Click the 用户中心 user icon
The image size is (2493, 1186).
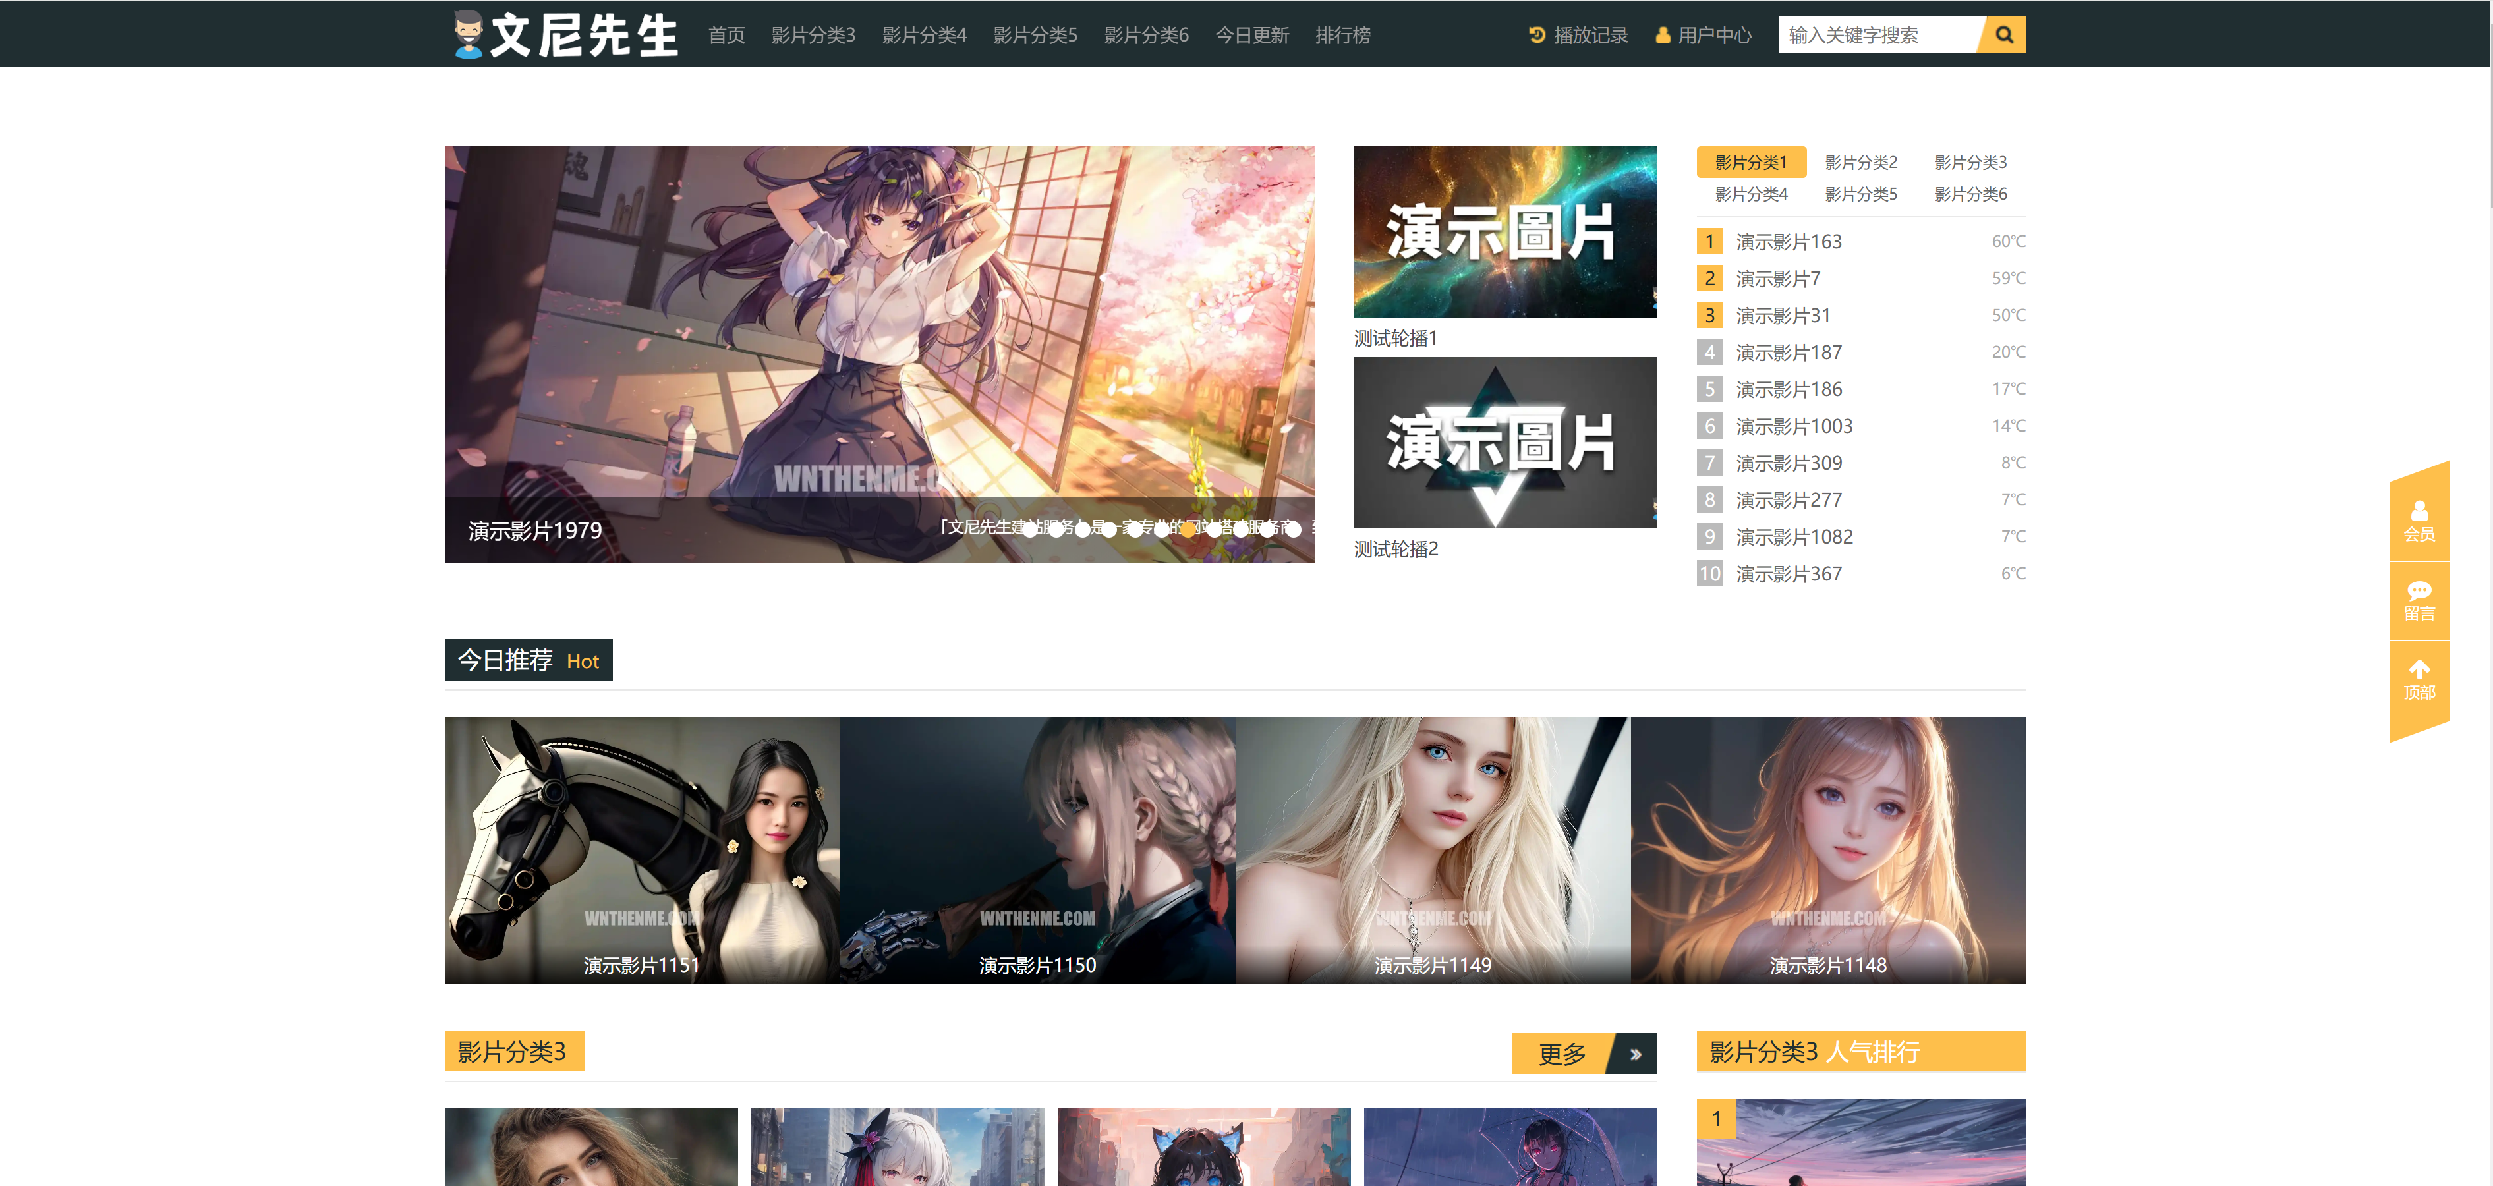click(1663, 35)
